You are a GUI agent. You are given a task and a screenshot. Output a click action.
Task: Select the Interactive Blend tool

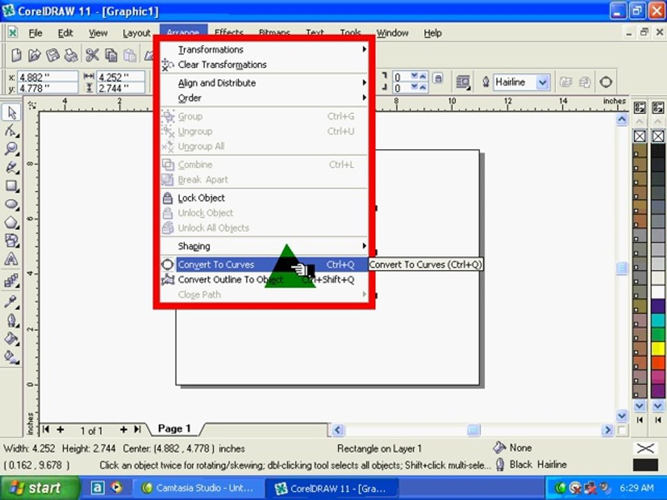click(12, 281)
